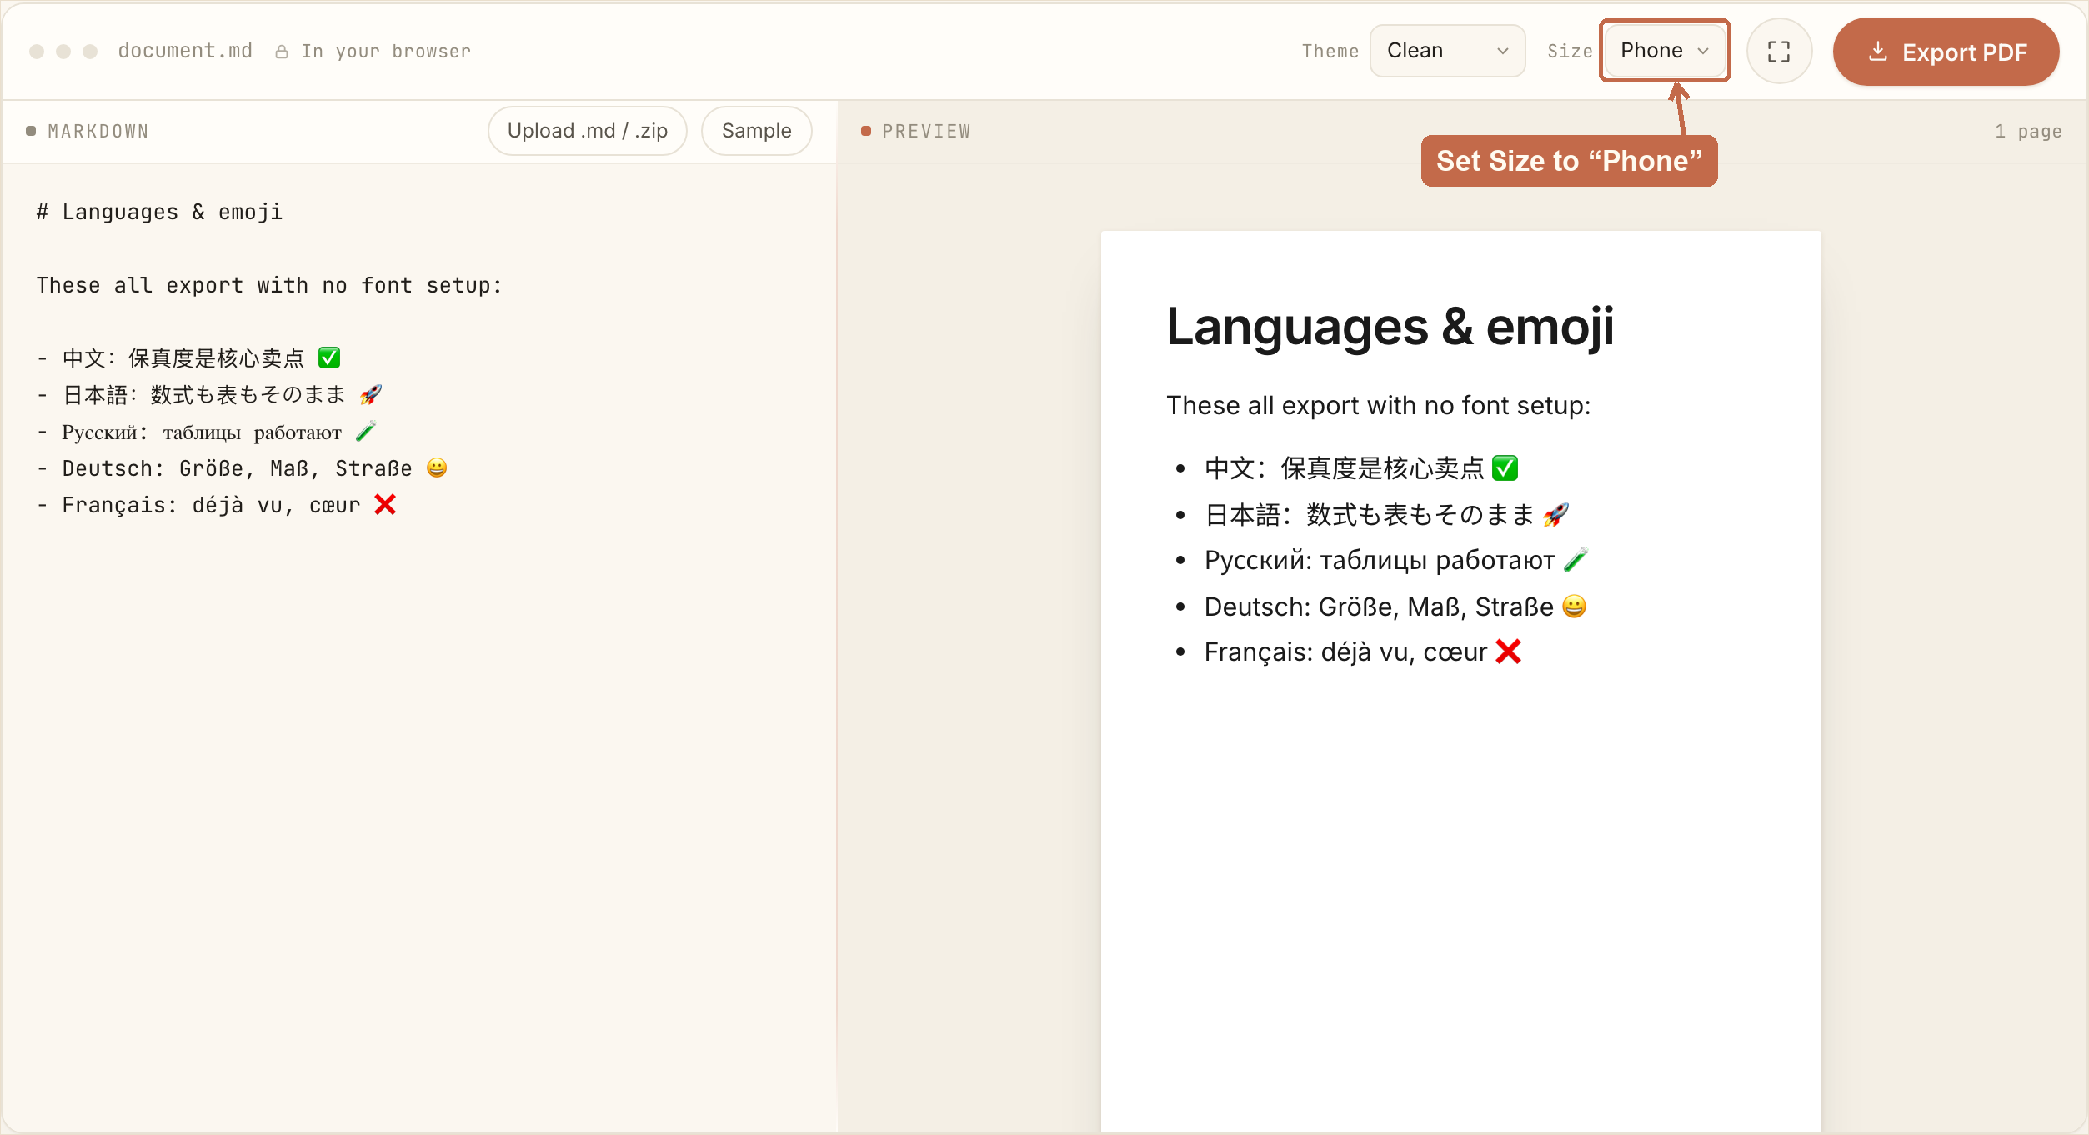Image resolution: width=2089 pixels, height=1135 pixels.
Task: Click the document.md file name
Action: click(185, 51)
